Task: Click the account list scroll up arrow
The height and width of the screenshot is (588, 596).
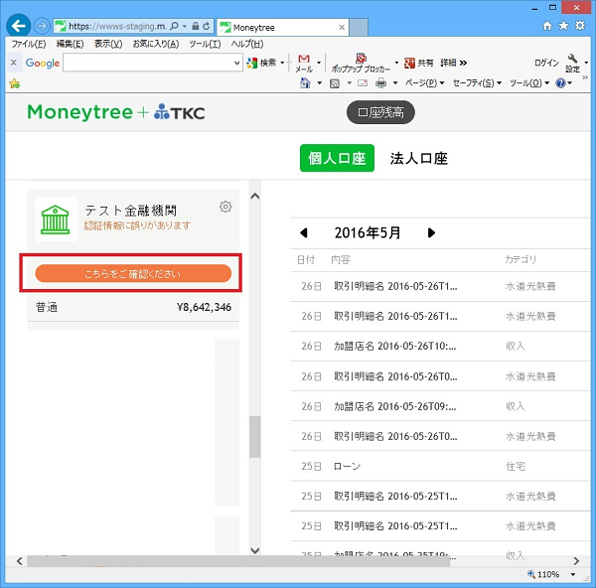Action: [x=255, y=196]
